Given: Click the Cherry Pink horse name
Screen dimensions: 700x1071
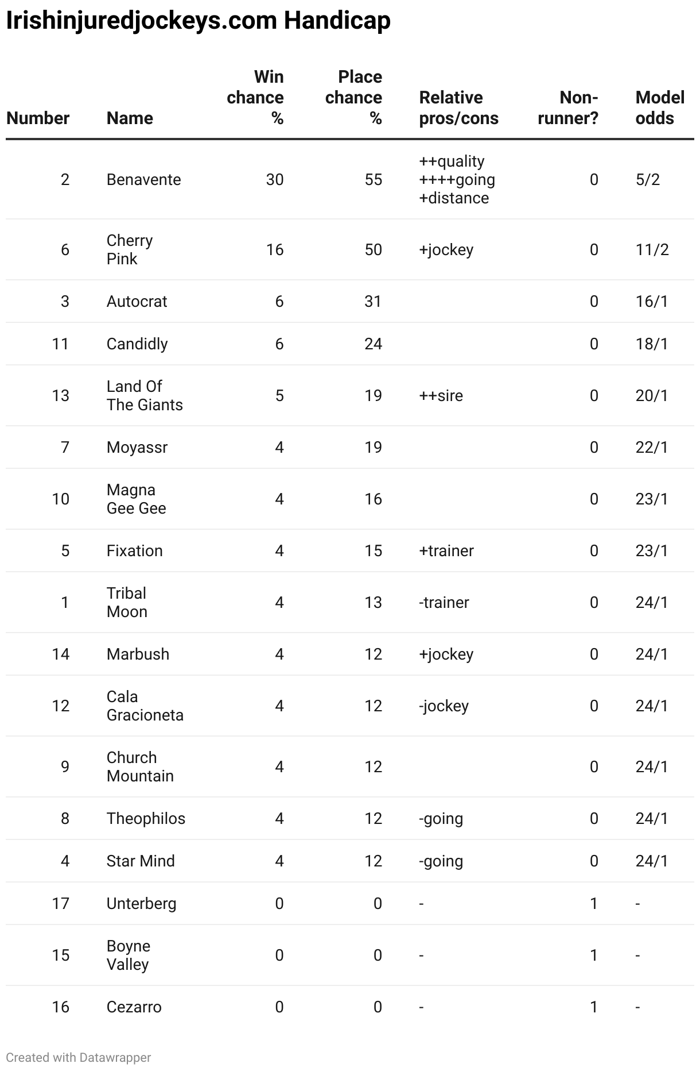Looking at the screenshot, I should [x=130, y=249].
